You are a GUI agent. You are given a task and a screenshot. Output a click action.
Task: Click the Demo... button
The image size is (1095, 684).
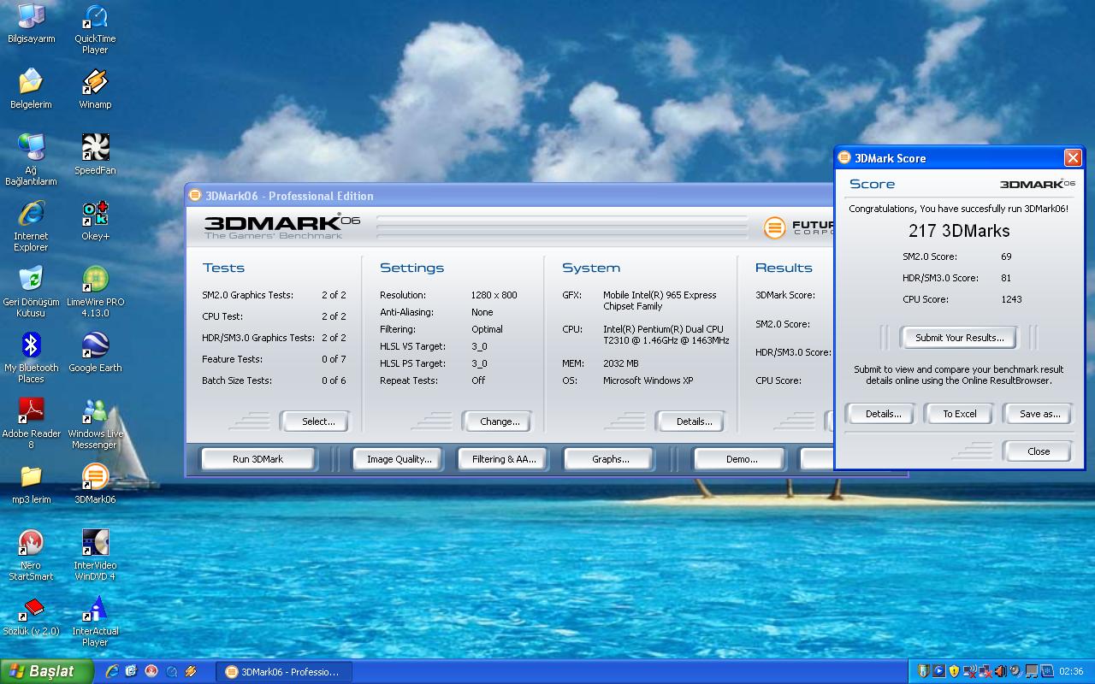coord(741,459)
